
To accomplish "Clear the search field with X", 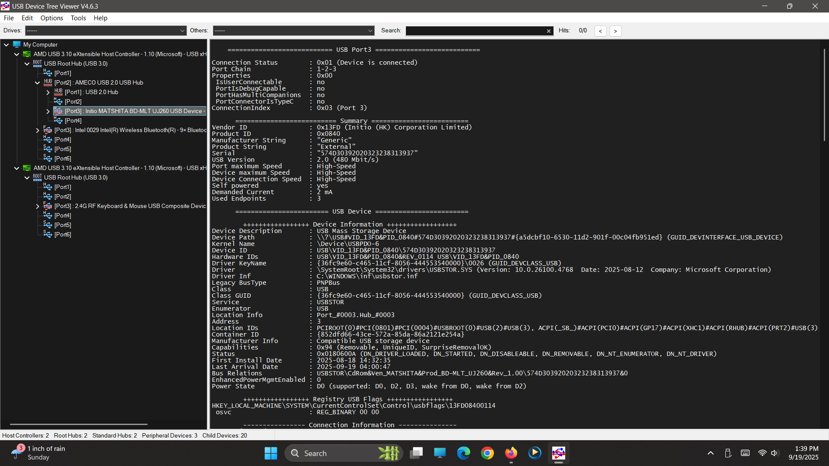I will click(x=548, y=31).
